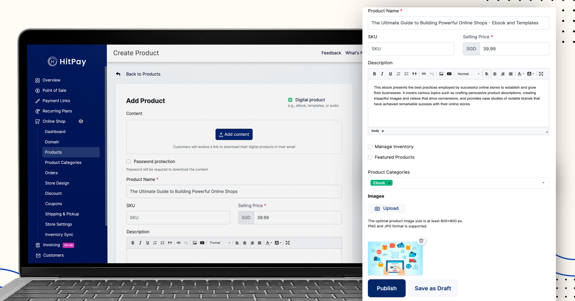Image resolution: width=575 pixels, height=301 pixels.
Task: Insert an image in the Format-dropdown editor
Action: click(195, 243)
